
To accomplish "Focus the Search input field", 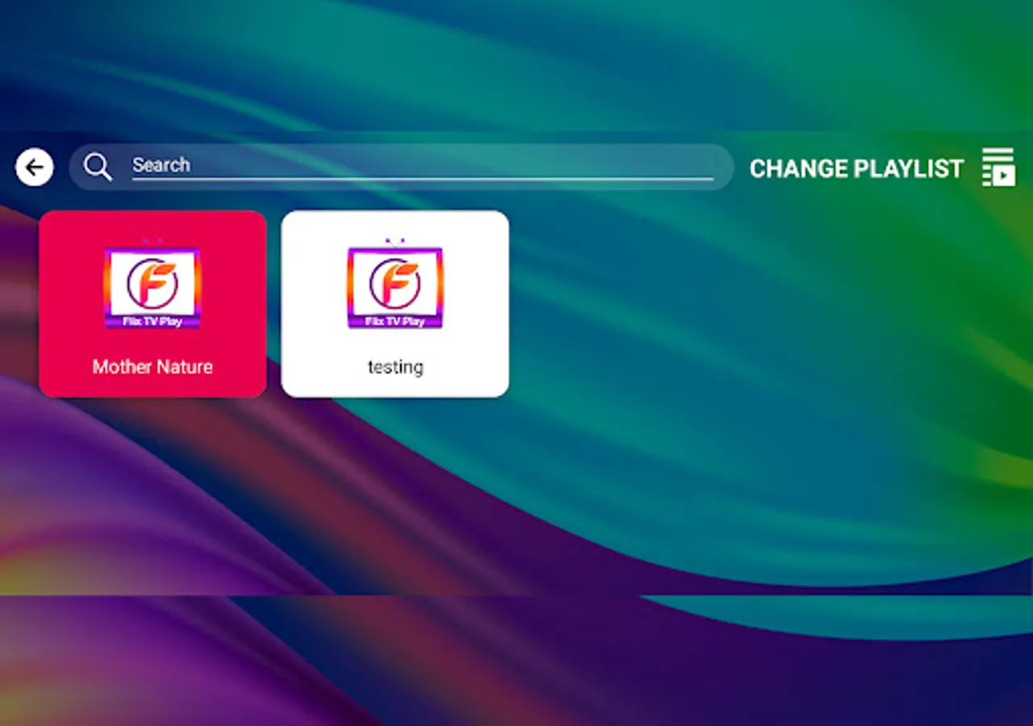I will (x=423, y=165).
